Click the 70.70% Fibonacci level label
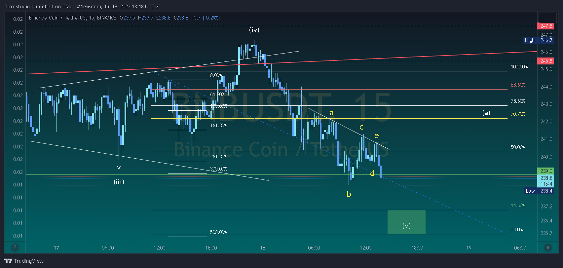Viewport: 563px width, 268px height. pyautogui.click(x=518, y=114)
